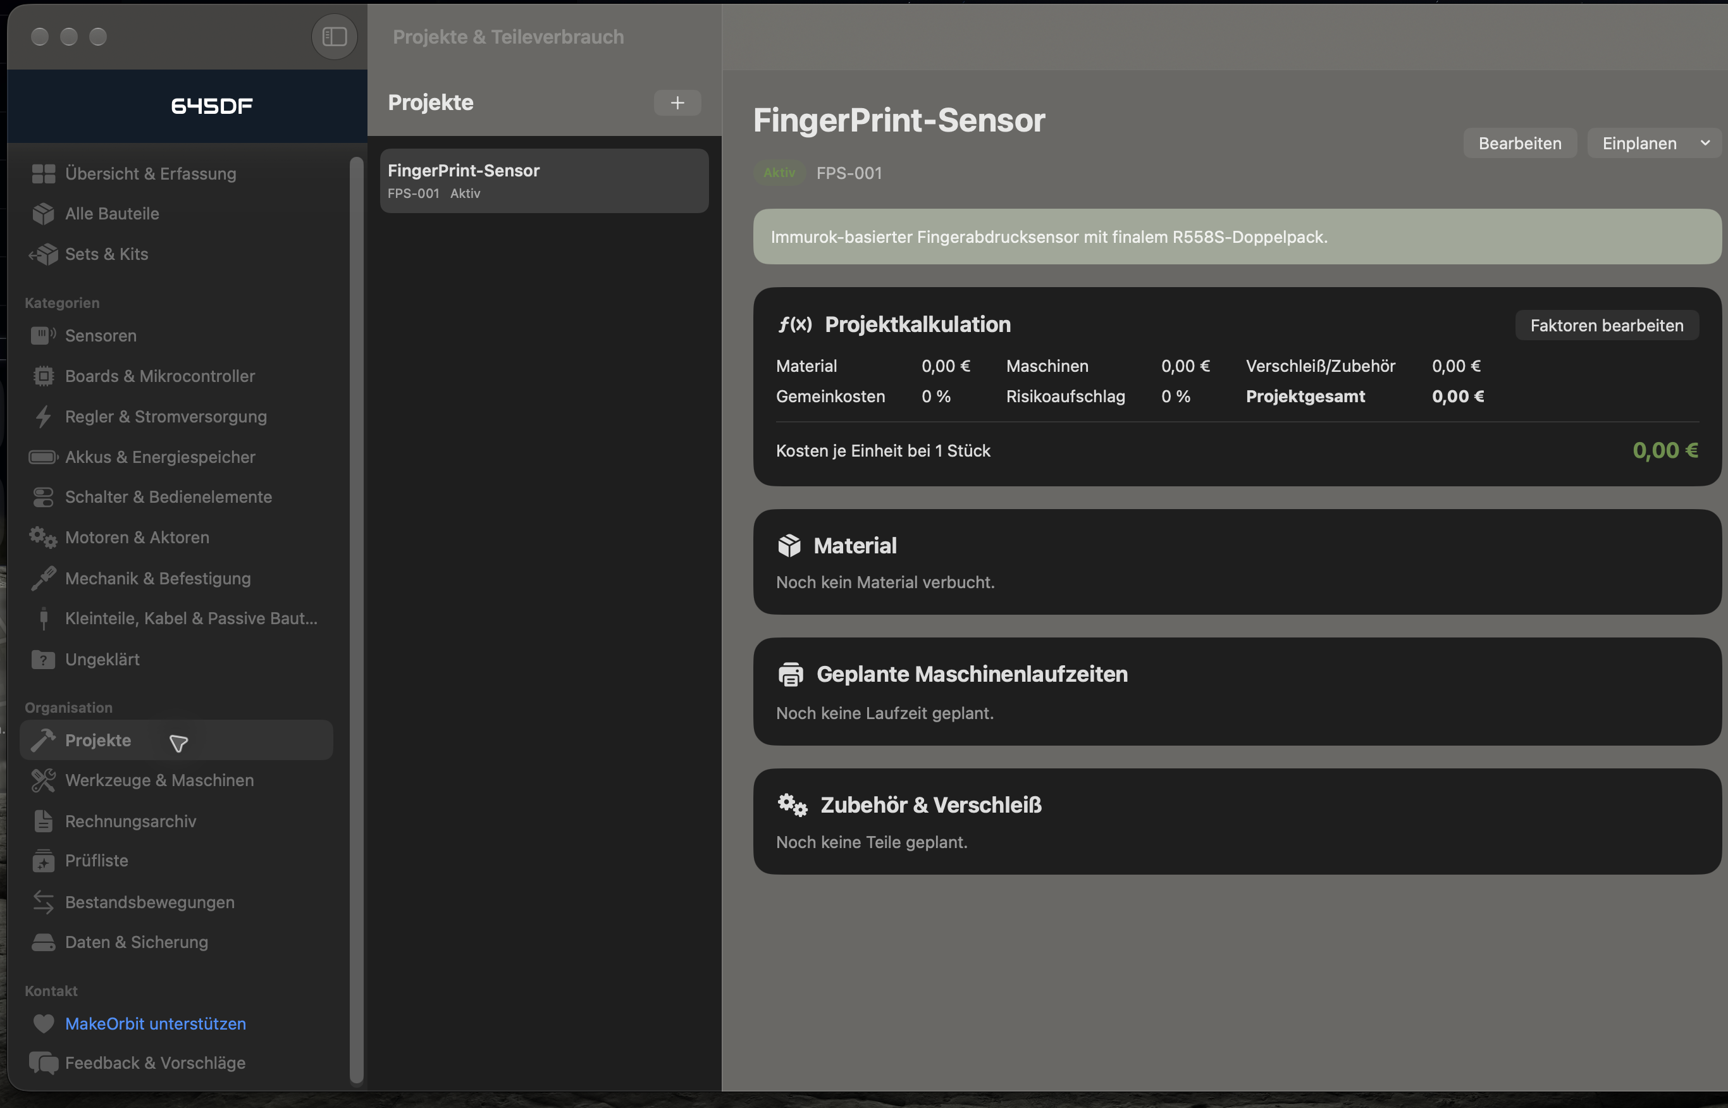This screenshot has width=1728, height=1108.
Task: Click the Projektgesamt 0,00 € value
Action: click(x=1457, y=397)
